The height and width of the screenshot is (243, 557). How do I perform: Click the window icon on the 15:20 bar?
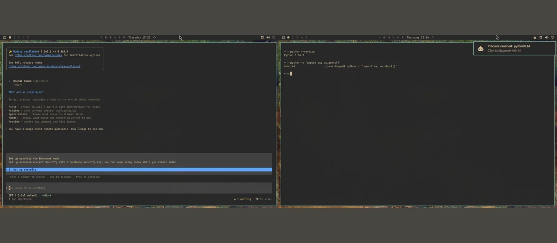[x=262, y=37]
